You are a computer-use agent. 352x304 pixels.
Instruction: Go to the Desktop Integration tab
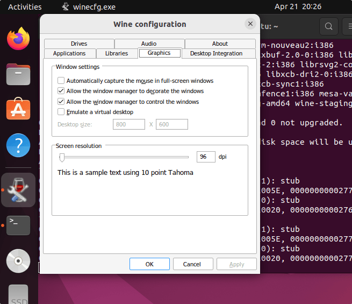click(216, 53)
